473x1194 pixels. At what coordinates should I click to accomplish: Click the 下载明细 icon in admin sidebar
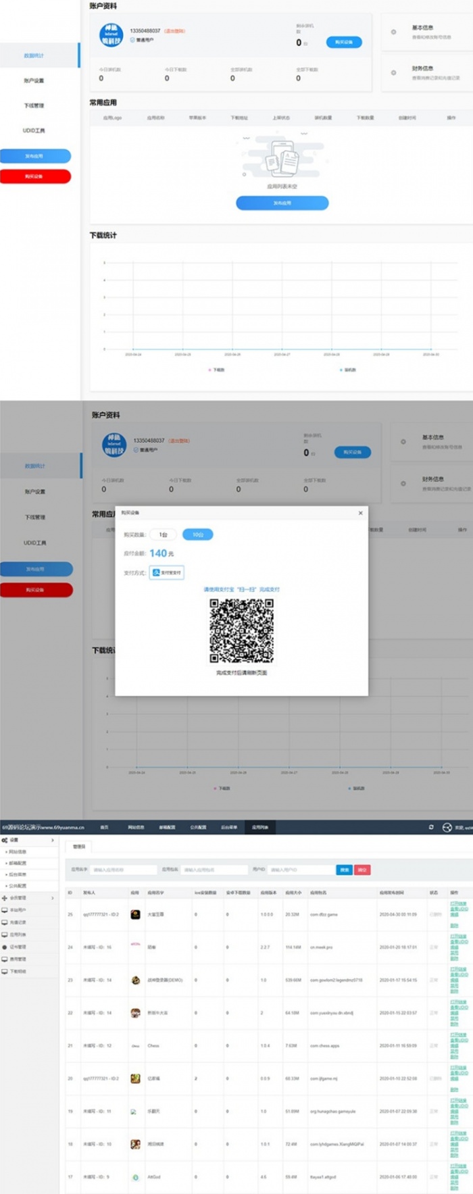[x=5, y=971]
